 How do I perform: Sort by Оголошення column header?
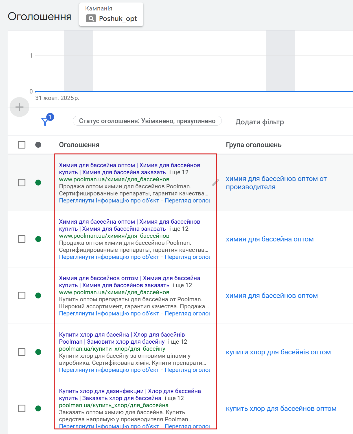(79, 145)
